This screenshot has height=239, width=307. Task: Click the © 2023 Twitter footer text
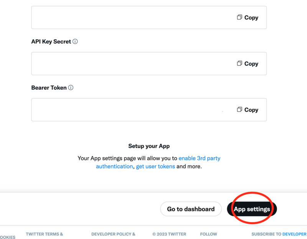pos(169,234)
